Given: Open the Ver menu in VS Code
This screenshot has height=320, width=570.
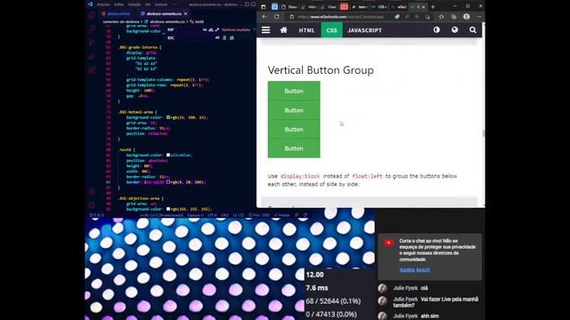Looking at the screenshot, I should pos(148,4).
